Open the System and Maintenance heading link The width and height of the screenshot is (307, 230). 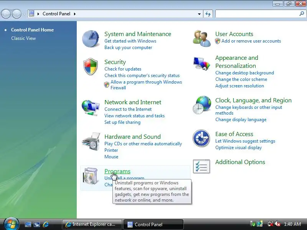point(138,34)
